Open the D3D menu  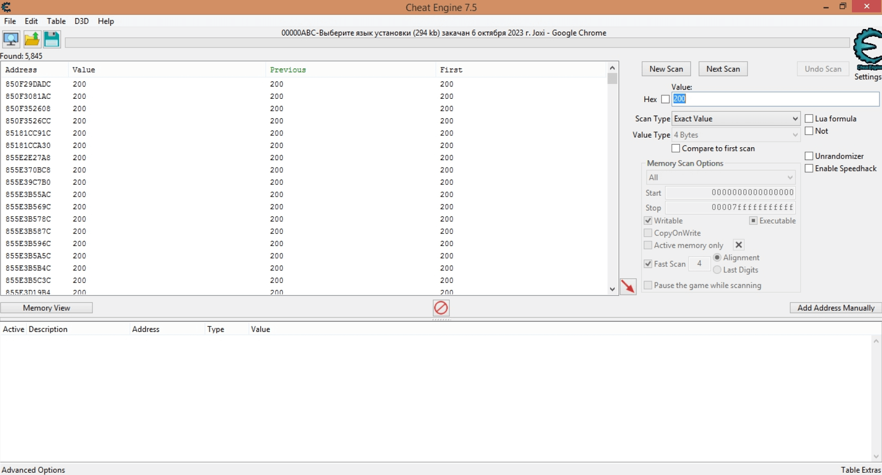(x=81, y=21)
